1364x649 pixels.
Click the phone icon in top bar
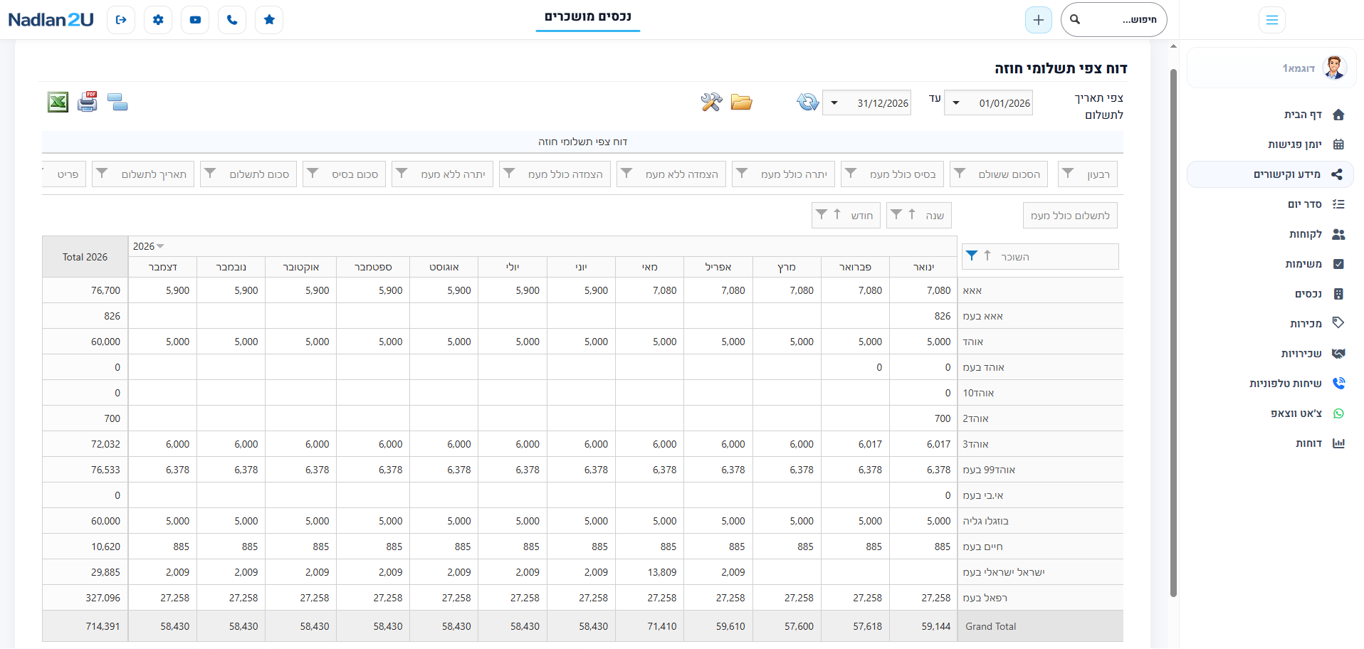click(x=232, y=20)
